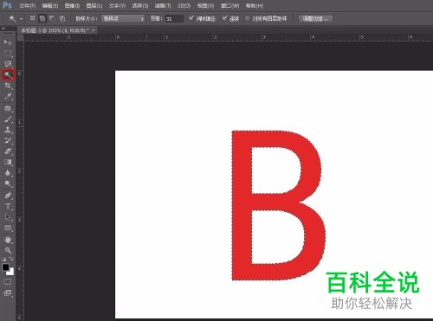Open the tool preset picker arrow
The image size is (433, 321).
click(22, 19)
